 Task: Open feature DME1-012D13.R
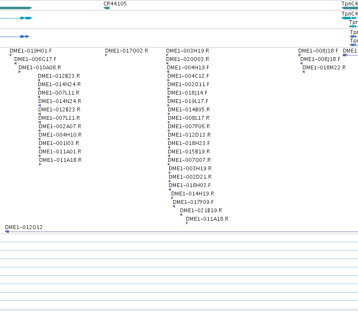189,135
